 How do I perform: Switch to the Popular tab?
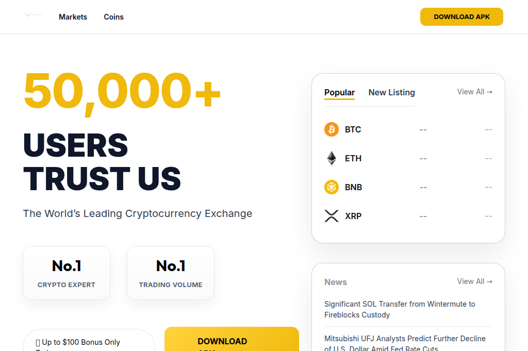click(x=339, y=93)
